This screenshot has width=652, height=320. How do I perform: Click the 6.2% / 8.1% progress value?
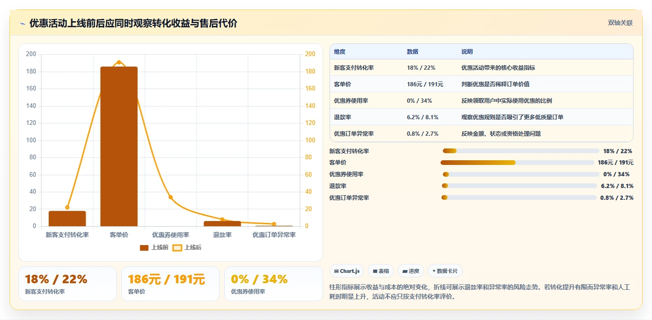617,186
